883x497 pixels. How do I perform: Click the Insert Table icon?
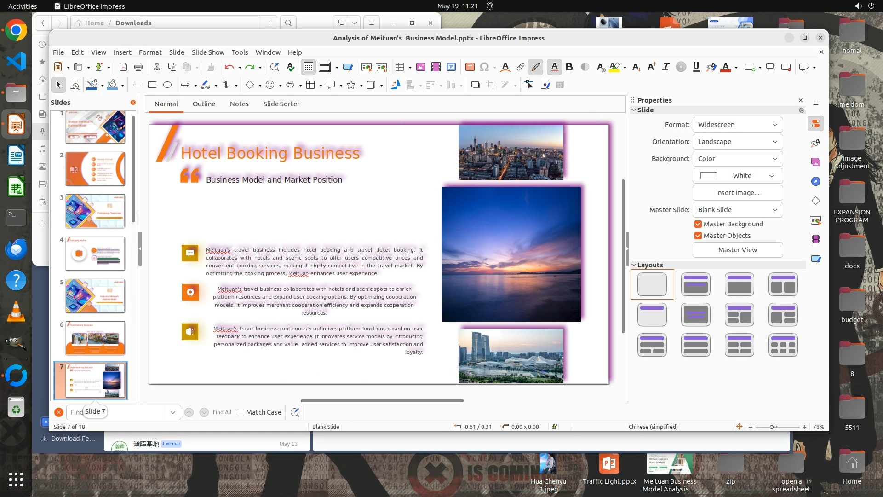(399, 67)
